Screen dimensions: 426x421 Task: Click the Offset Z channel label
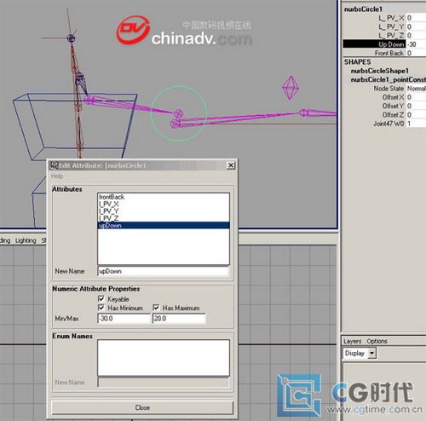393,115
